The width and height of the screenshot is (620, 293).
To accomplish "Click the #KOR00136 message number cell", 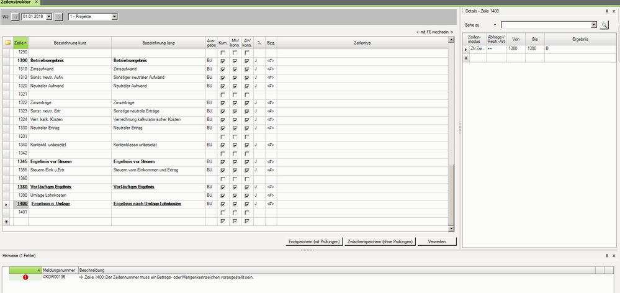I will point(60,277).
